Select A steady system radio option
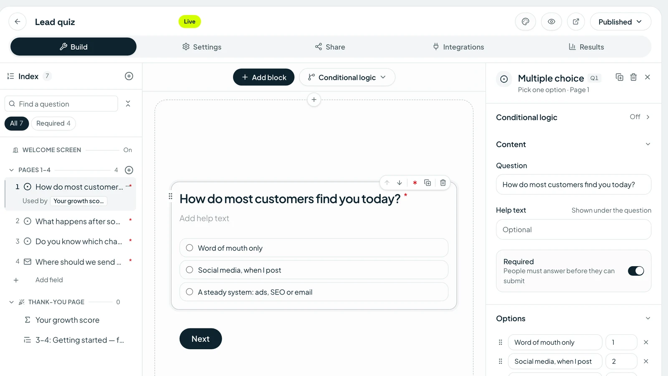This screenshot has height=376, width=668. click(x=190, y=292)
